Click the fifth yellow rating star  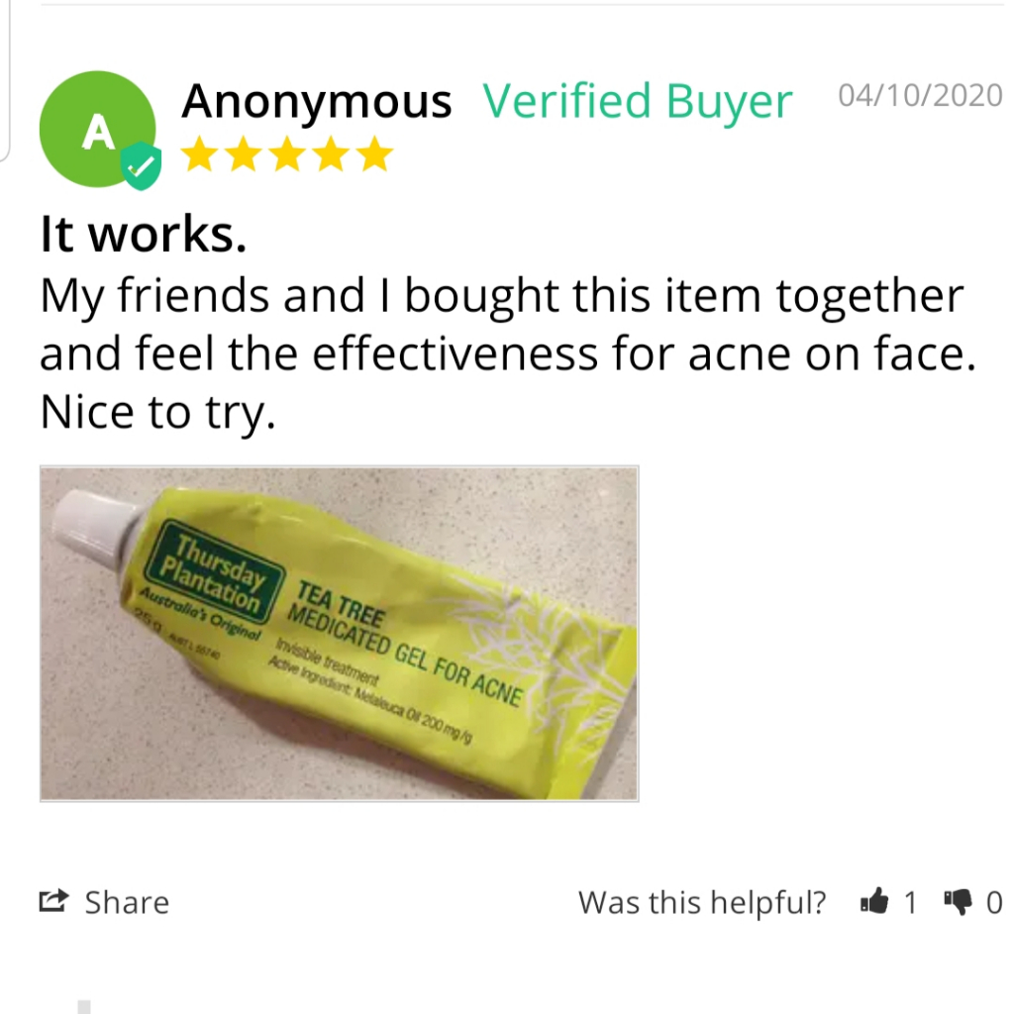click(375, 153)
